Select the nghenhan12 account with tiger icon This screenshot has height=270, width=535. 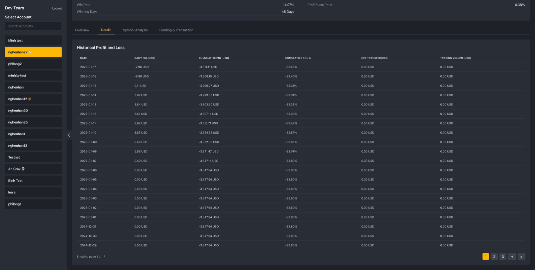(x=33, y=99)
